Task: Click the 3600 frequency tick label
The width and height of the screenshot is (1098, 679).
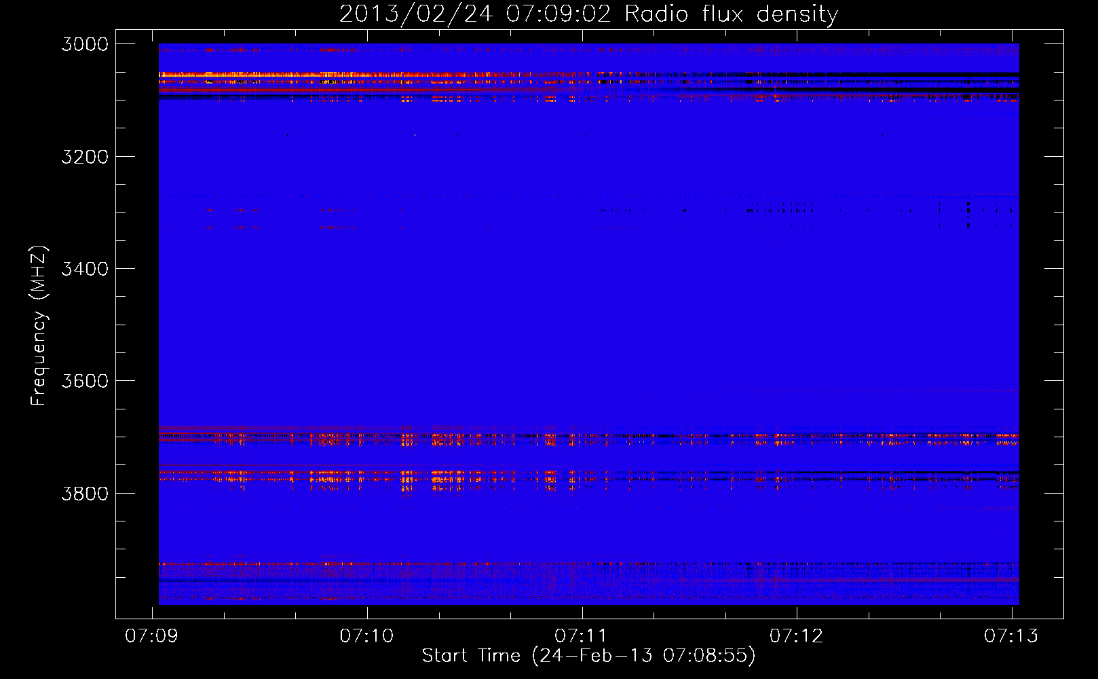Action: (85, 381)
